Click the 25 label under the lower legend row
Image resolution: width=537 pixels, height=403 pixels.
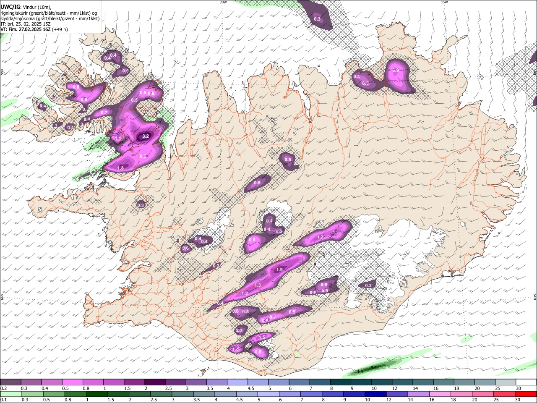pyautogui.click(x=496, y=400)
